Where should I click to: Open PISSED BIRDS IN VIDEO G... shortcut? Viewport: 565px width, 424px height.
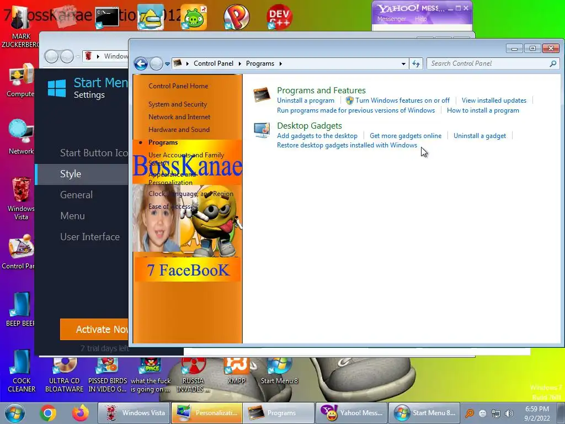(108, 375)
